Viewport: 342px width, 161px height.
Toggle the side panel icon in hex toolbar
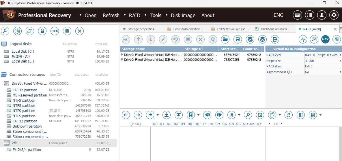pos(301,115)
